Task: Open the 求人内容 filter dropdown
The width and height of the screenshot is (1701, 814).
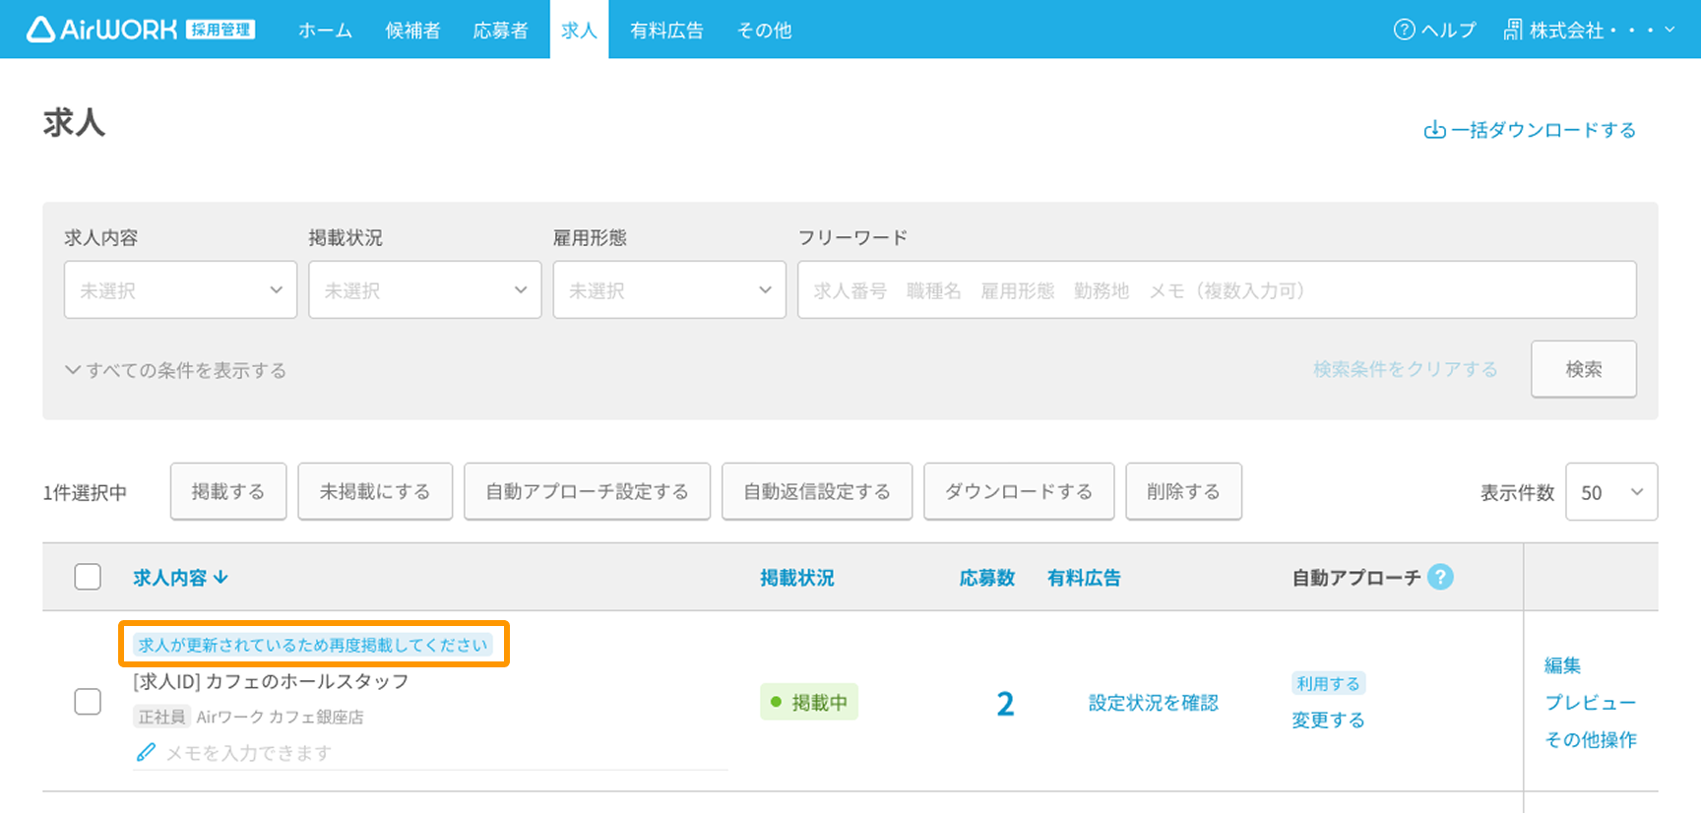Action: pyautogui.click(x=180, y=289)
